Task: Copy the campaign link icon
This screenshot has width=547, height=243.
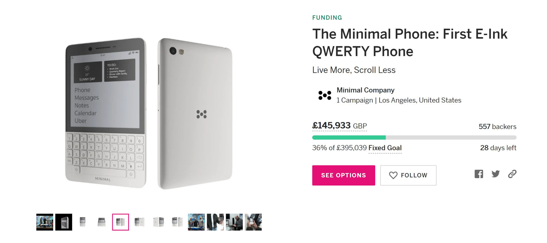Action: [512, 174]
